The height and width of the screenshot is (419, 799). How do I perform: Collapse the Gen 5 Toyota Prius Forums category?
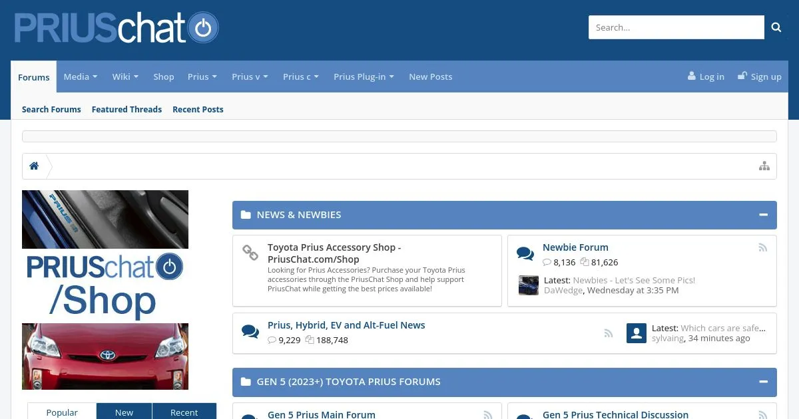764,382
